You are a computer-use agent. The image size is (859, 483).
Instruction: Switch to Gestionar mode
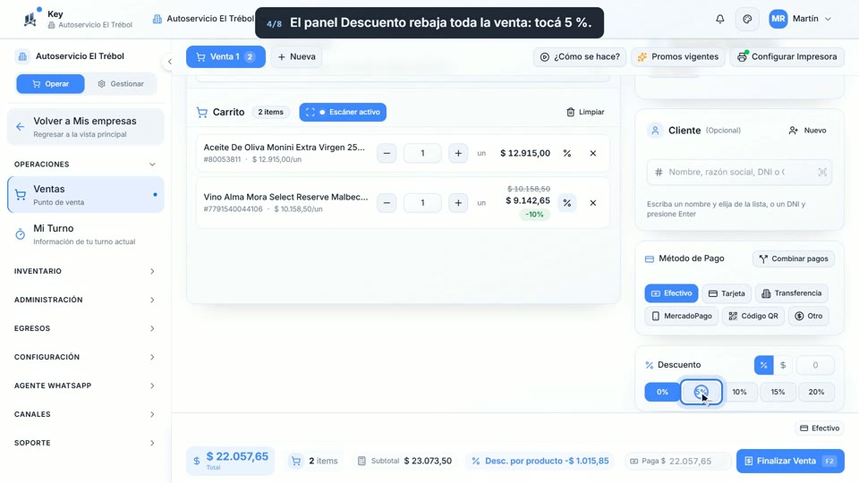click(121, 84)
